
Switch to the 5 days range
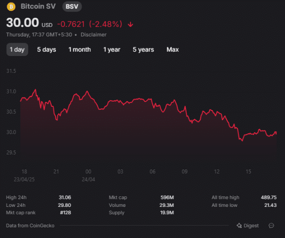click(x=46, y=49)
